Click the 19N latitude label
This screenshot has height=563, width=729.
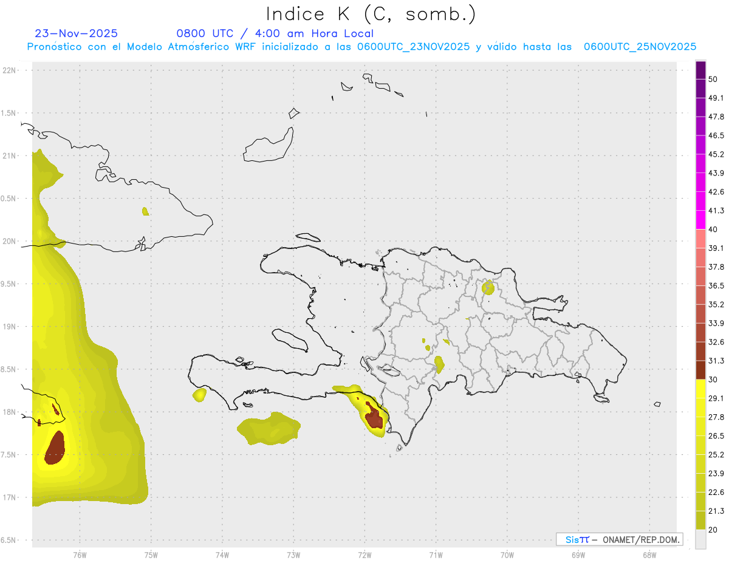click(x=10, y=327)
